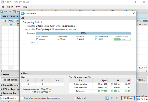Click the Output file path text
The image size is (148, 102).
click(x=56, y=29)
